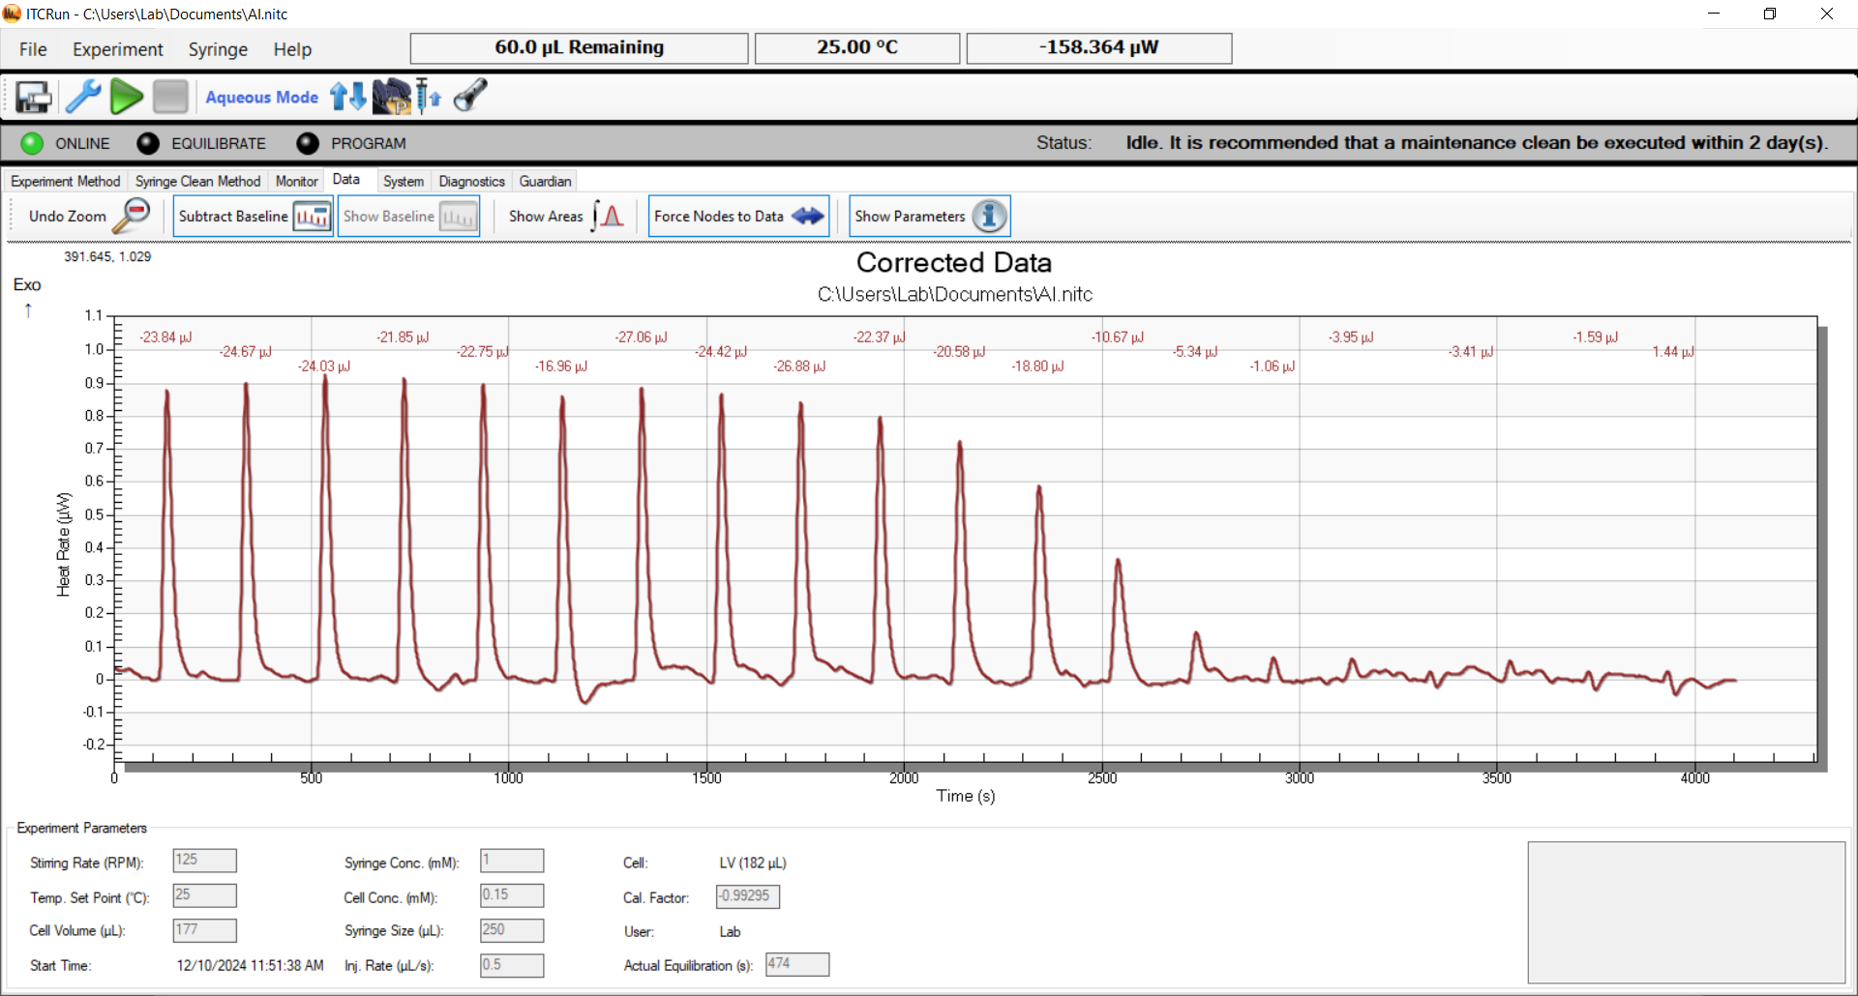
Task: Click the disabled Show Baseline button
Action: pos(408,216)
